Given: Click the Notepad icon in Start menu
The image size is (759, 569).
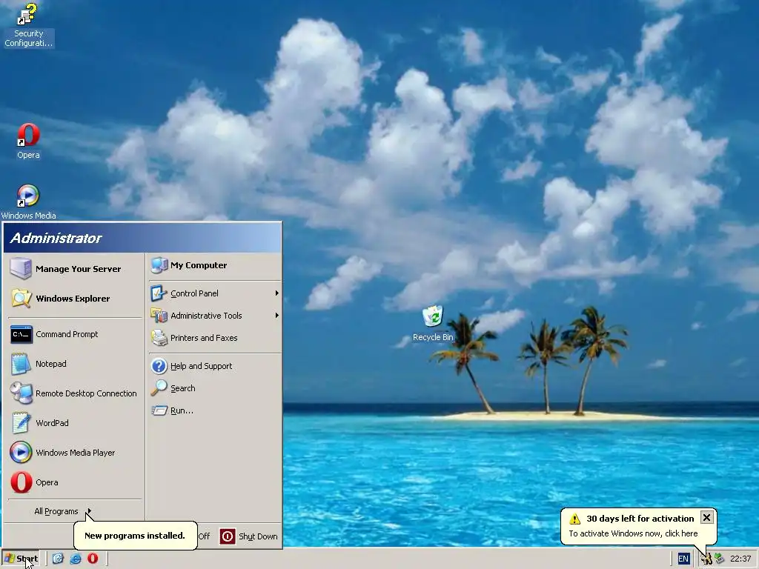Looking at the screenshot, I should coord(21,364).
